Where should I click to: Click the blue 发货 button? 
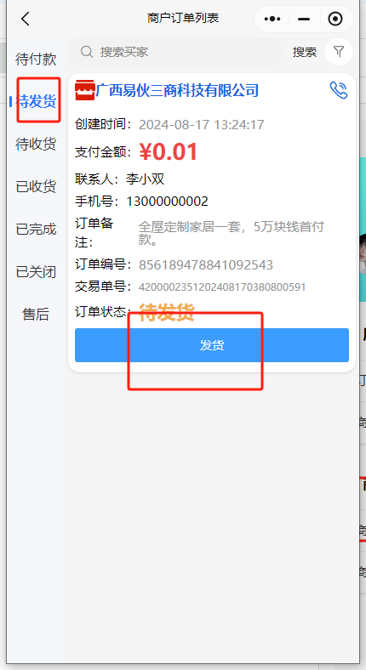coord(212,345)
